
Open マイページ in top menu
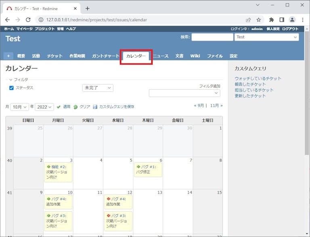pyautogui.click(x=24, y=29)
